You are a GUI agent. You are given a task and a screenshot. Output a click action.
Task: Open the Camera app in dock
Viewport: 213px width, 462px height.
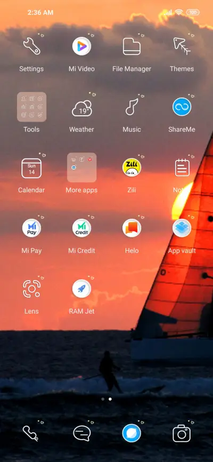point(182,433)
